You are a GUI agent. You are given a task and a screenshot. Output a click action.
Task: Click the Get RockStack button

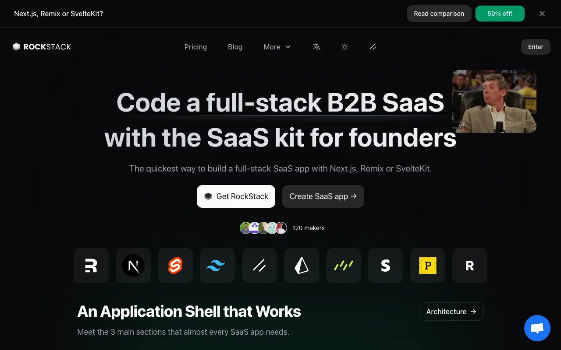[236, 196]
